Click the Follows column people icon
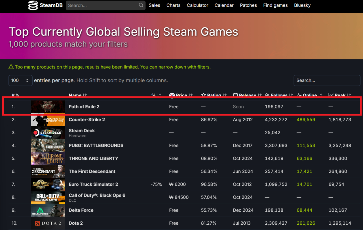The image size is (363, 230). pos(267,95)
